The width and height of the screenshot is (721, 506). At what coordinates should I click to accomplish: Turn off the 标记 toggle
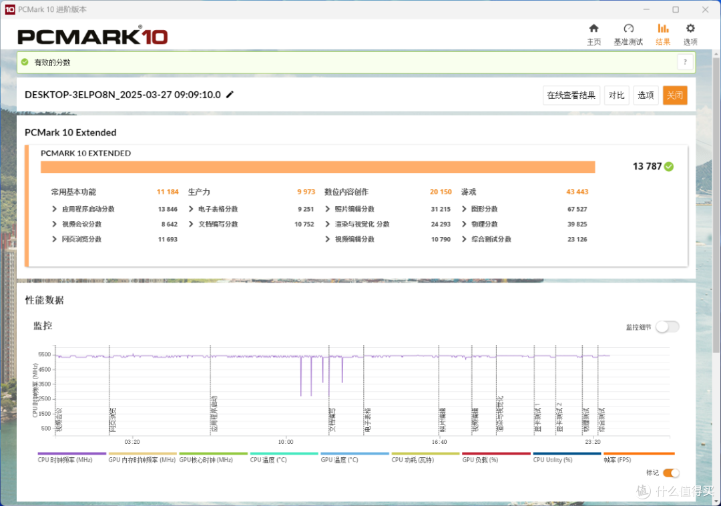671,473
